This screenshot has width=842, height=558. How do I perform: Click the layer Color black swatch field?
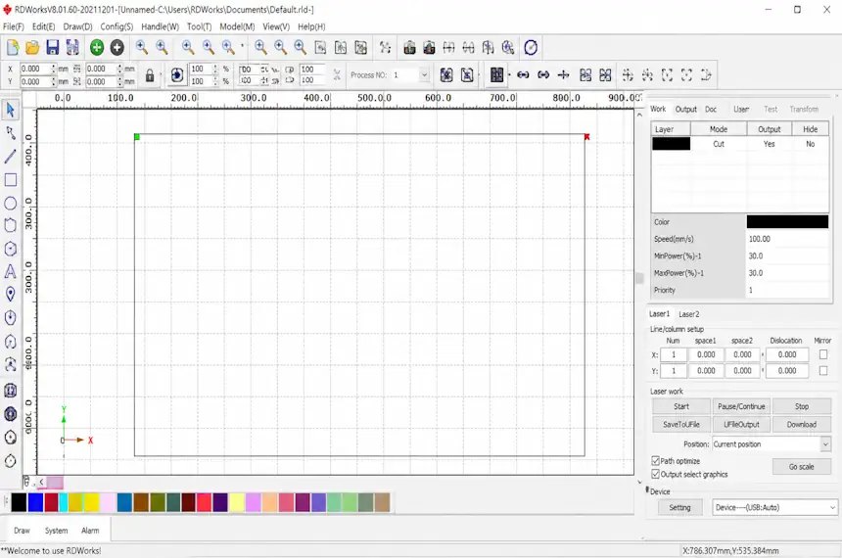[x=787, y=222]
